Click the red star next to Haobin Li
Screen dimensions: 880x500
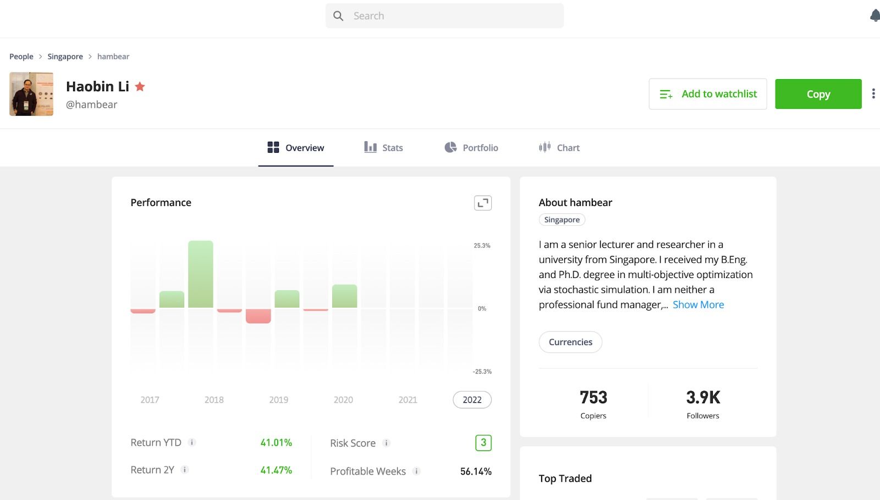140,86
